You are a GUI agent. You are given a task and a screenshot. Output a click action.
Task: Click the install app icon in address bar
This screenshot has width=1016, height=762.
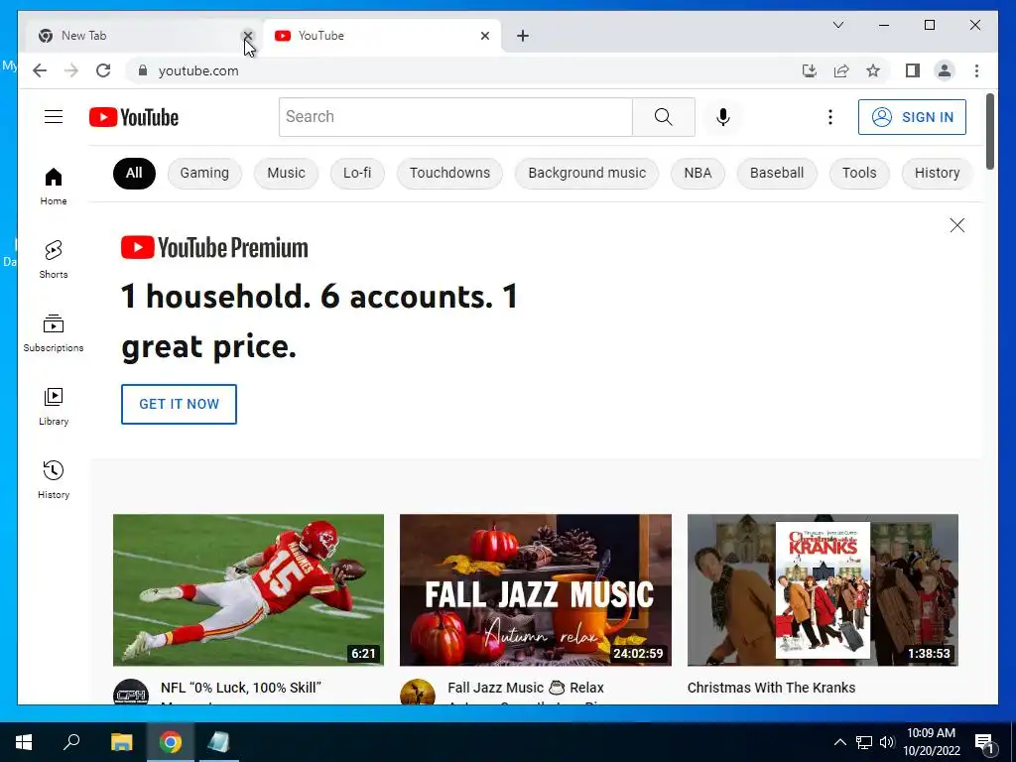pyautogui.click(x=810, y=70)
